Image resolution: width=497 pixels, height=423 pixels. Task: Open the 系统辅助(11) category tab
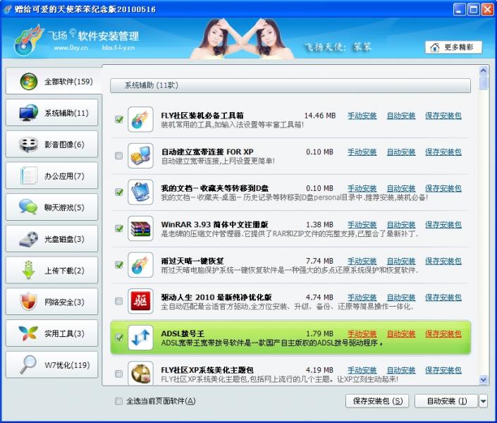tap(52, 113)
